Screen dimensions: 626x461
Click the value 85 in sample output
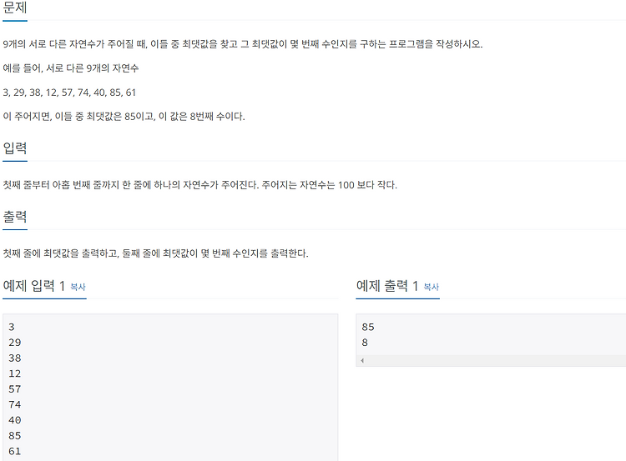(368, 327)
